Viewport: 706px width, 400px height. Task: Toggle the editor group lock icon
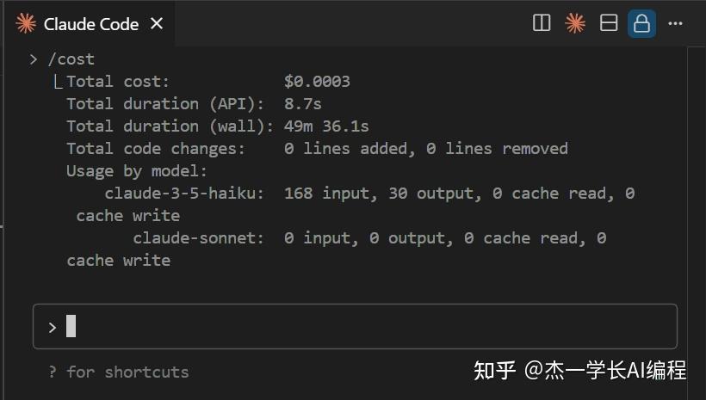pos(641,23)
